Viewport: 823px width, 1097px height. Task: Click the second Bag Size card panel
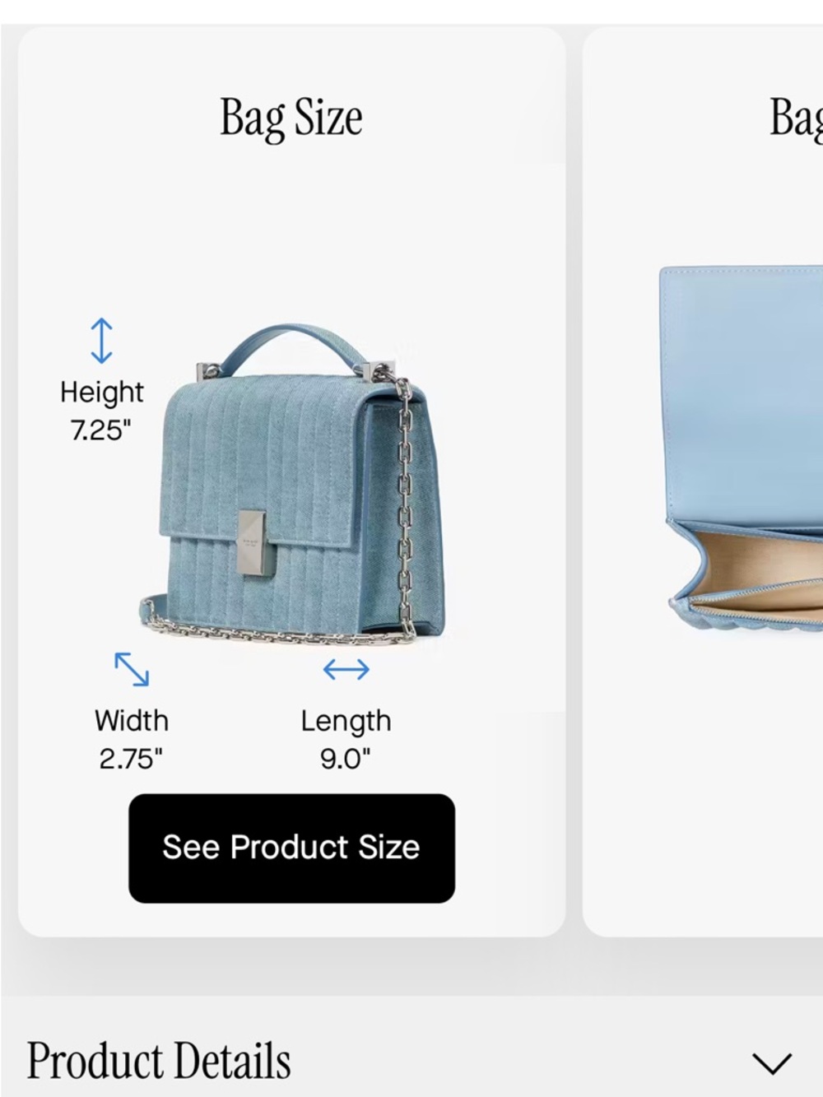click(x=703, y=481)
